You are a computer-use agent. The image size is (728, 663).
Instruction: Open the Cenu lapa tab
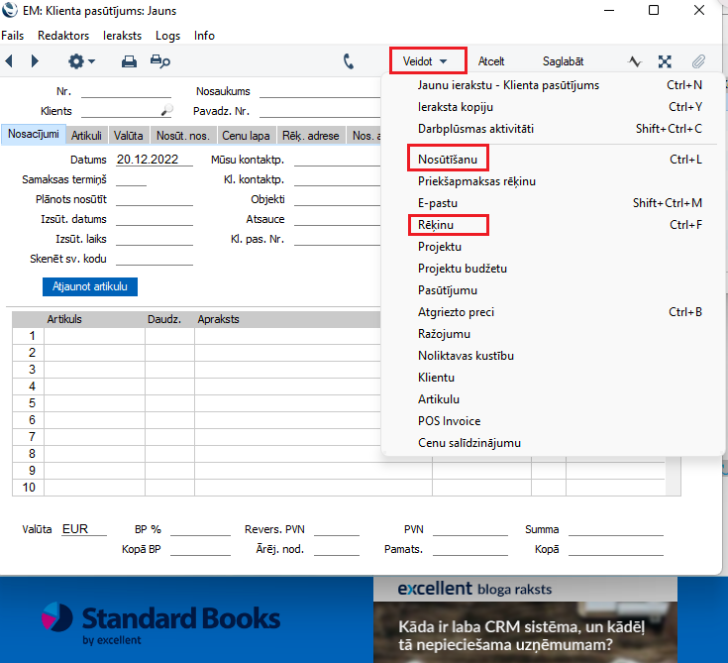tap(245, 136)
